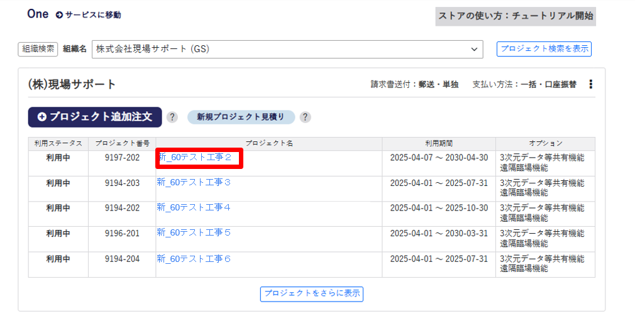Click help icon next to プロジェクト追加注文
The image size is (635, 321).
172,117
